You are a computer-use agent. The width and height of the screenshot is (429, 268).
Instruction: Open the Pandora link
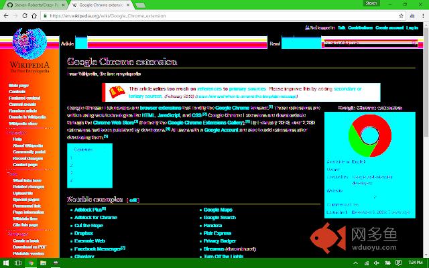point(212,225)
